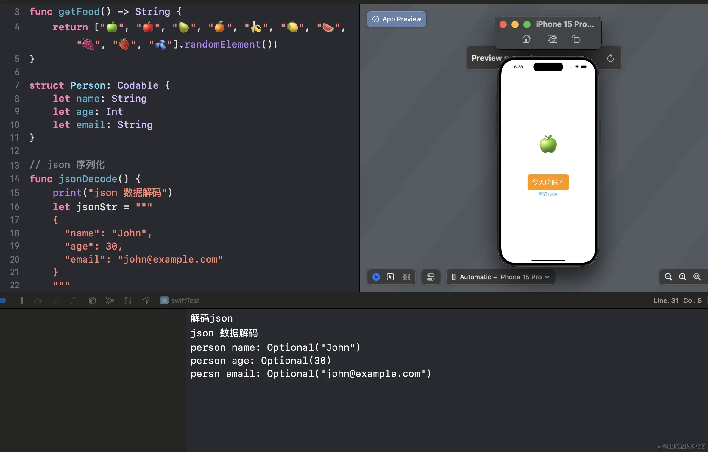Click Simulate Location arrow icon
708x452 pixels.
coord(146,300)
